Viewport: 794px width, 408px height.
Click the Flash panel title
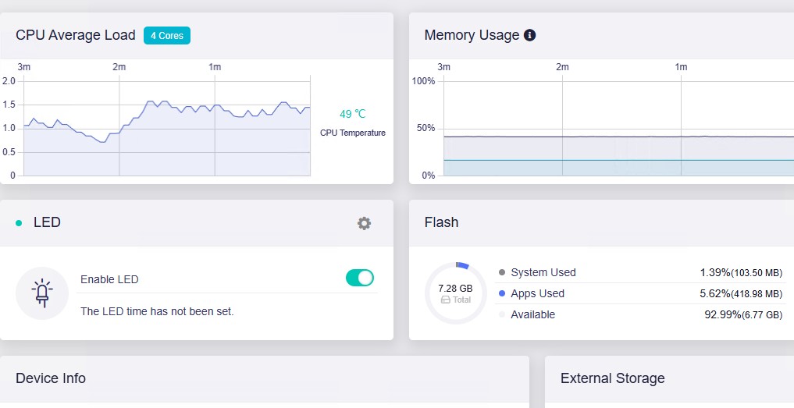click(441, 222)
